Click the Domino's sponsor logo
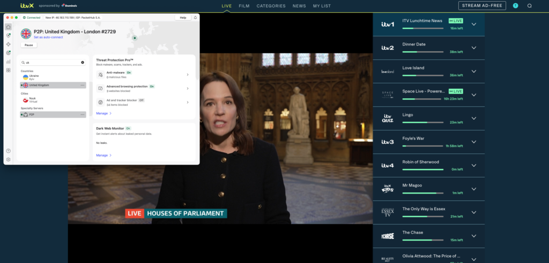Viewport: 549px width, 263px height. pos(69,5)
